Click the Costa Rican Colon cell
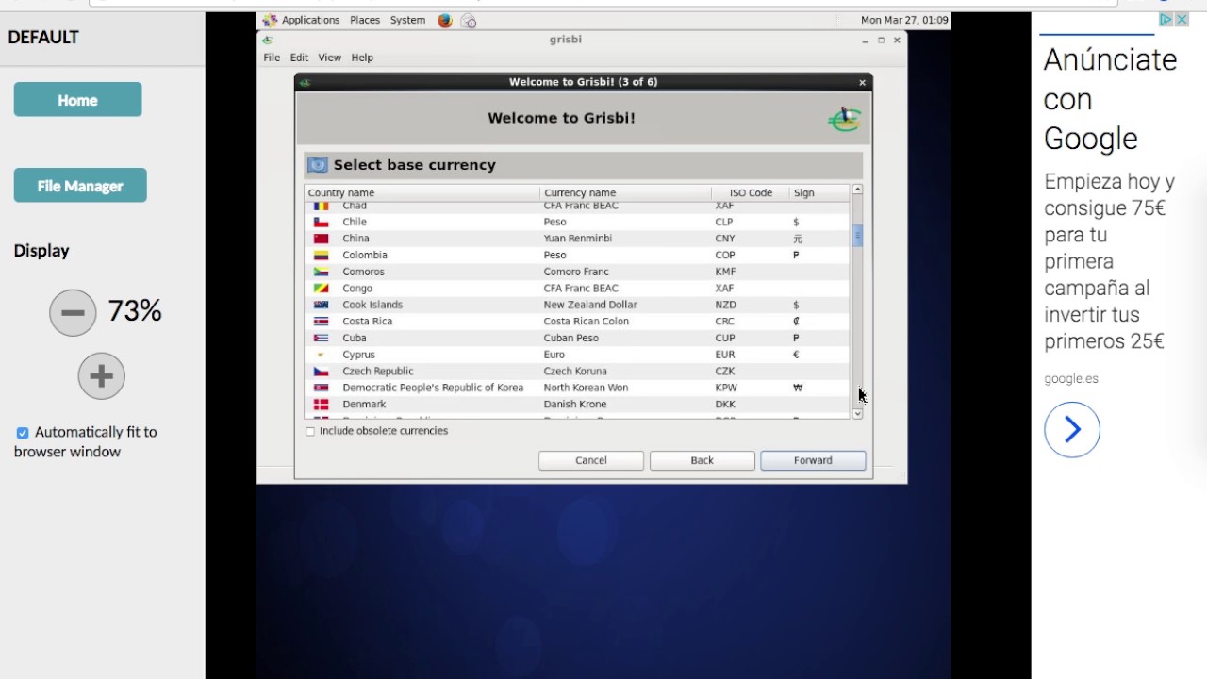 coord(587,322)
